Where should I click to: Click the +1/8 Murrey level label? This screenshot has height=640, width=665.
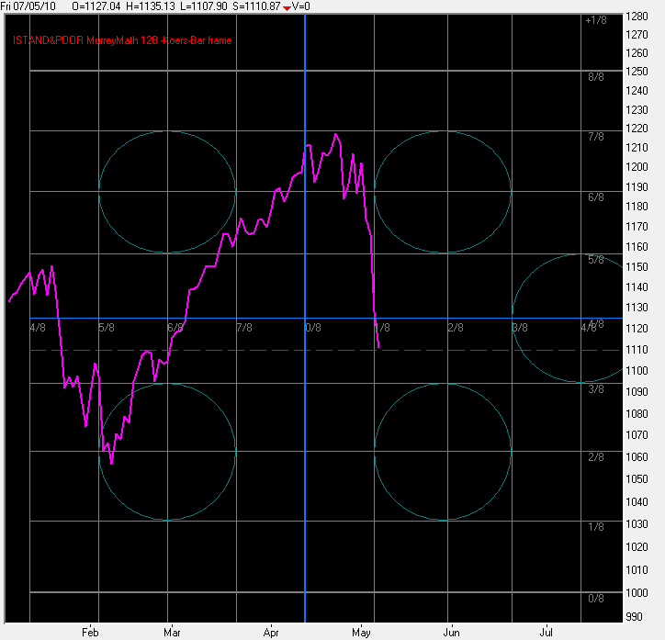click(x=594, y=20)
